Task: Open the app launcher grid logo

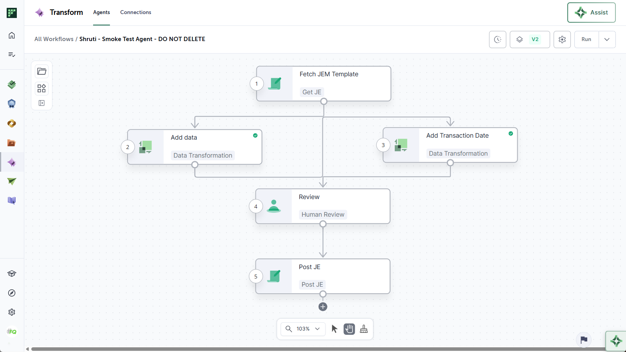Action: pos(12,13)
